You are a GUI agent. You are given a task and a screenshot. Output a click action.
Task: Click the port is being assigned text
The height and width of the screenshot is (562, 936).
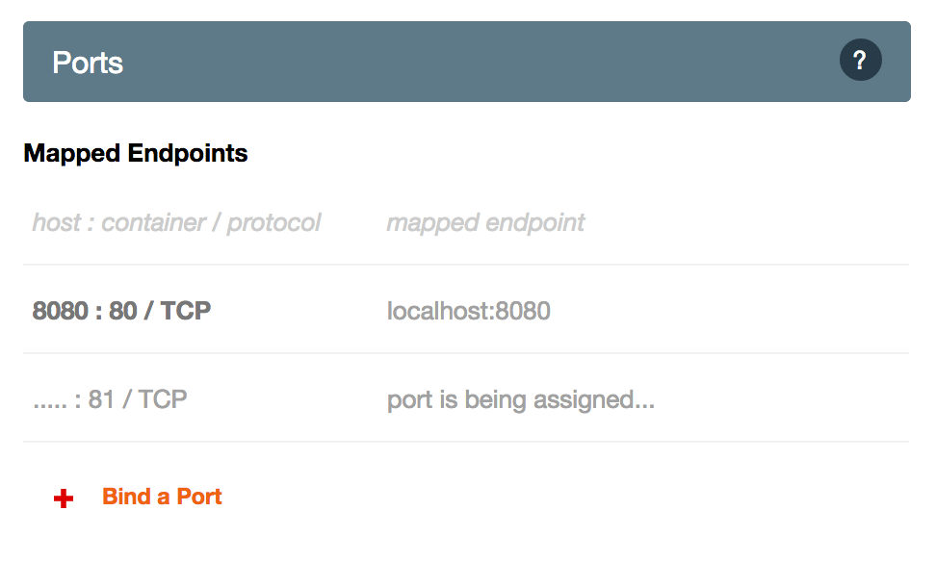521,399
